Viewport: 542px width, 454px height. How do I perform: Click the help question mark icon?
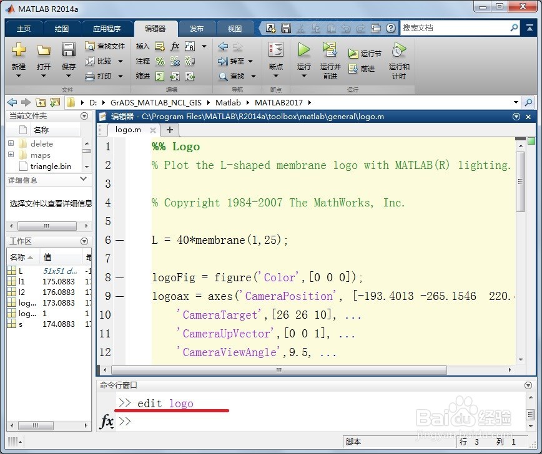tap(391, 28)
